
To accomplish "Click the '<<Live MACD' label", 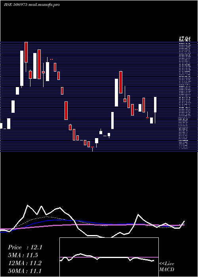I will pos(167,266).
